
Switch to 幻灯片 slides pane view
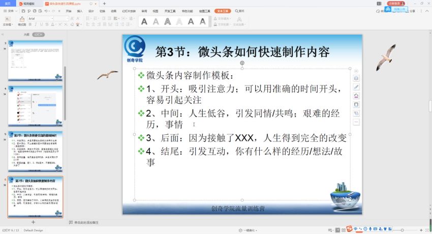tap(38, 35)
